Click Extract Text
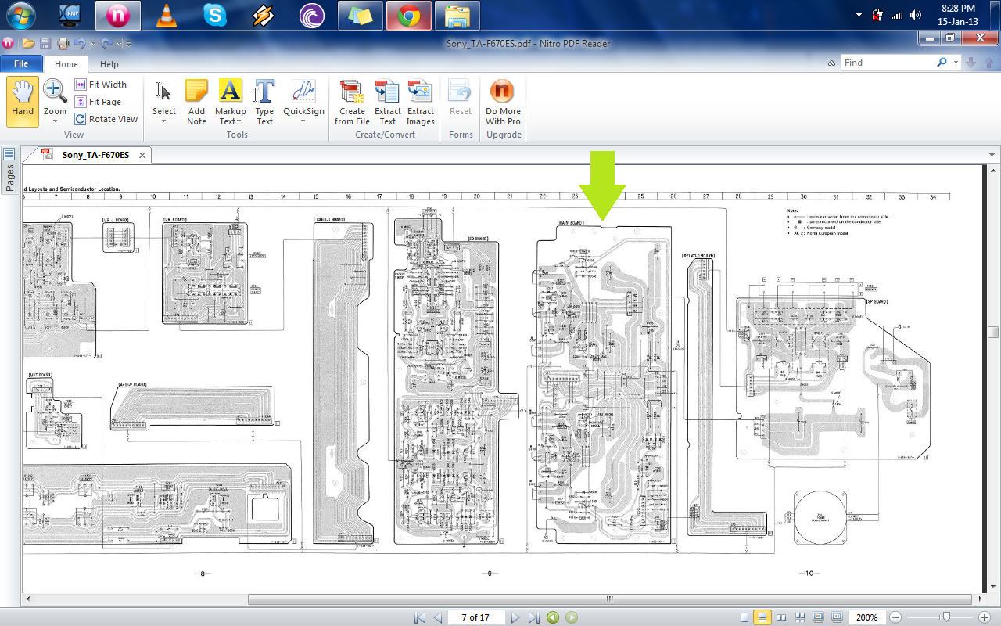Screen dimensions: 1001x626 388,102
